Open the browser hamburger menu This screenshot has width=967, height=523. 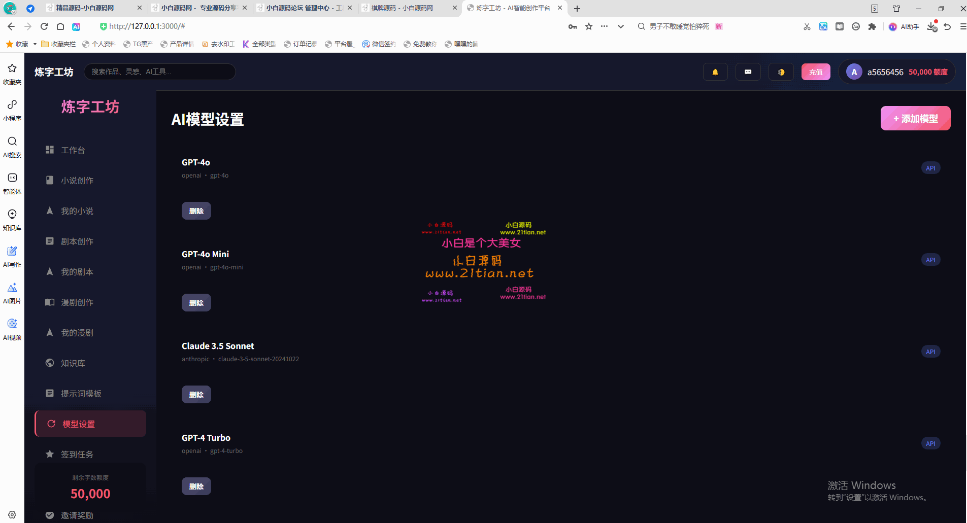click(x=963, y=26)
